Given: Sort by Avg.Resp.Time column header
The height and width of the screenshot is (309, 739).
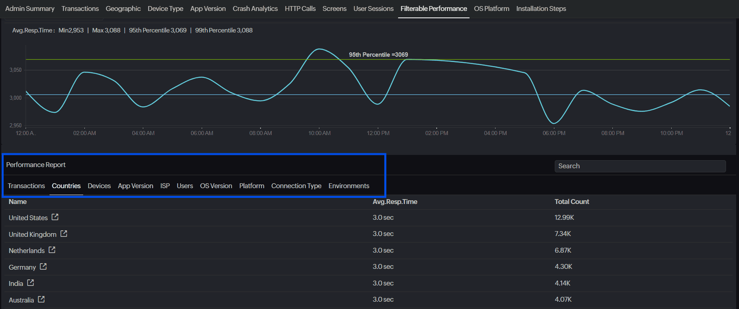Looking at the screenshot, I should [x=395, y=202].
